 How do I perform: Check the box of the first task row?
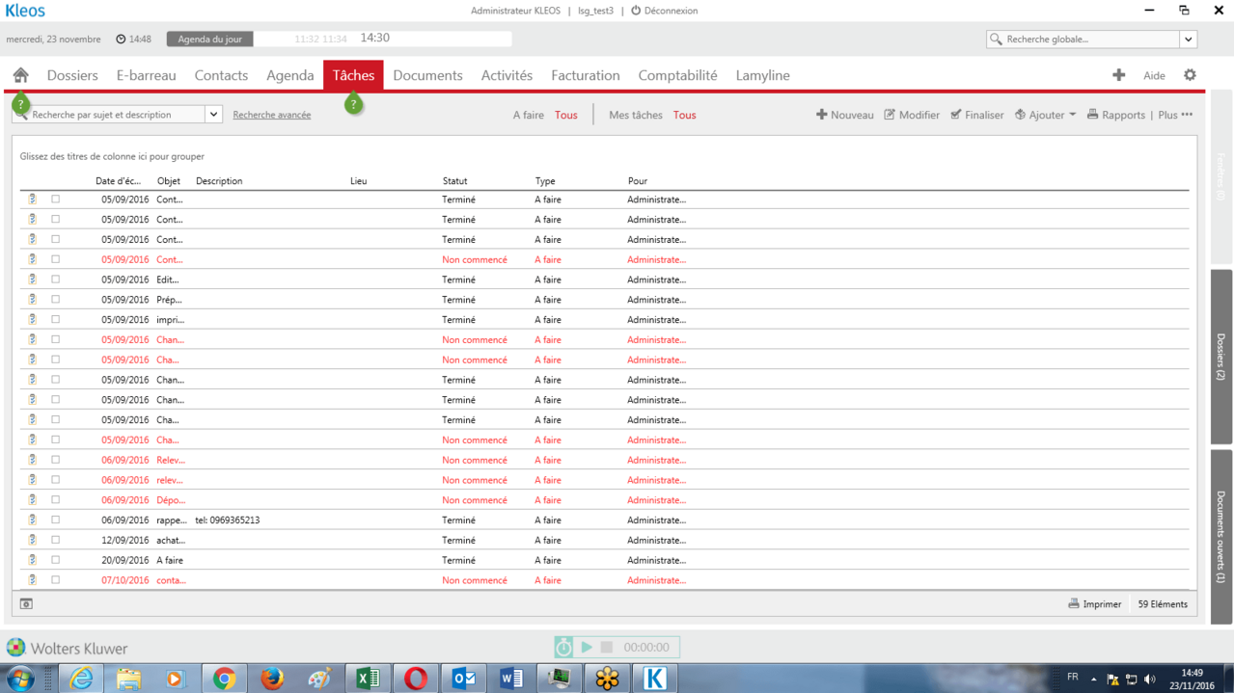[55, 200]
